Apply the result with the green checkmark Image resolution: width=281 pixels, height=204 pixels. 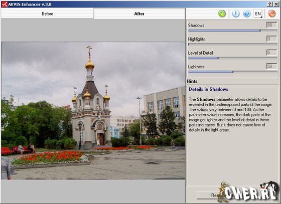click(222, 14)
